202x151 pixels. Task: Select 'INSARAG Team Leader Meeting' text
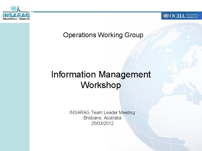102,112
